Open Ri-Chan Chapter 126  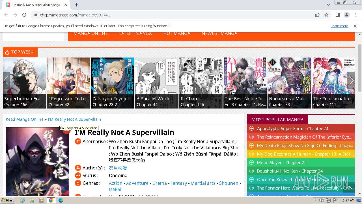(x=192, y=105)
